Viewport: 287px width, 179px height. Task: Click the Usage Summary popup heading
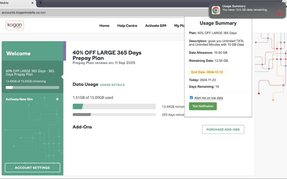218,23
